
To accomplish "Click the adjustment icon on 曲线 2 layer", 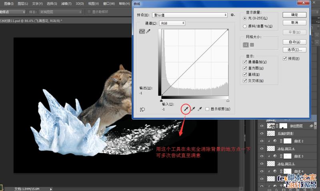I will tap(275, 141).
